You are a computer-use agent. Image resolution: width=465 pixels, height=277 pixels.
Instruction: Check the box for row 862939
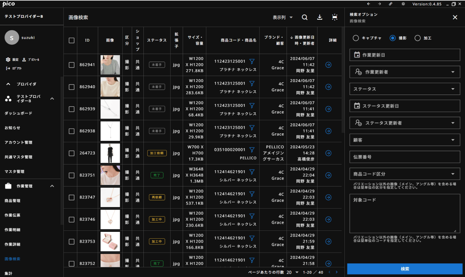point(72,109)
